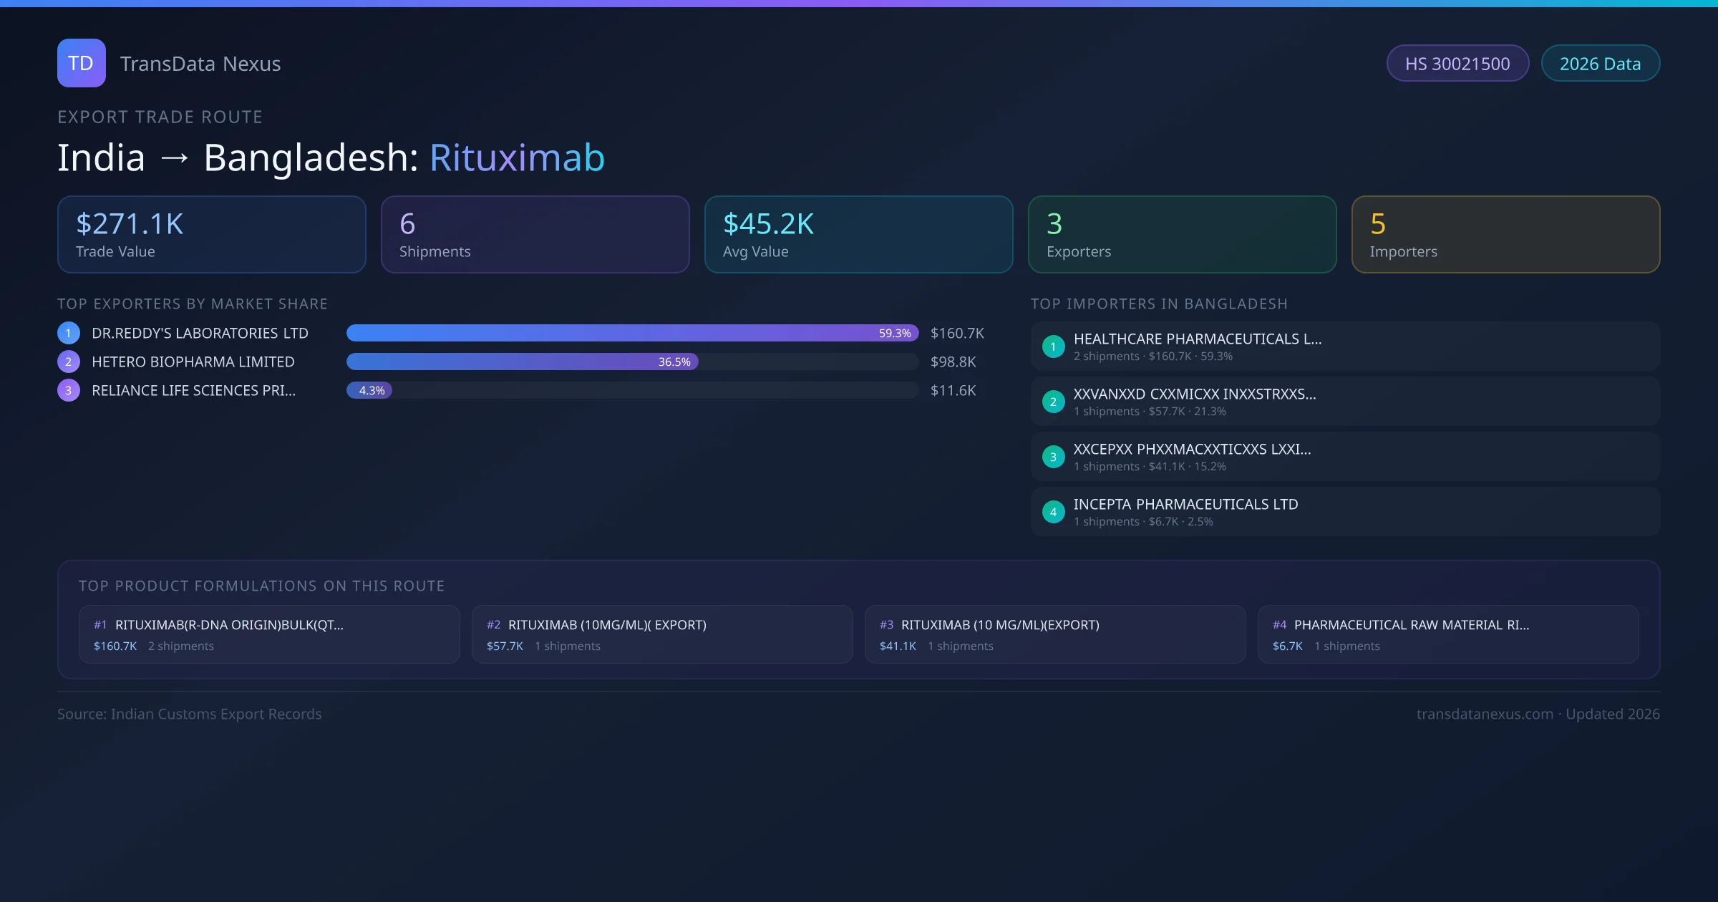Open the Rituximab title link
Viewport: 1718px width, 902px height.
[x=517, y=157]
